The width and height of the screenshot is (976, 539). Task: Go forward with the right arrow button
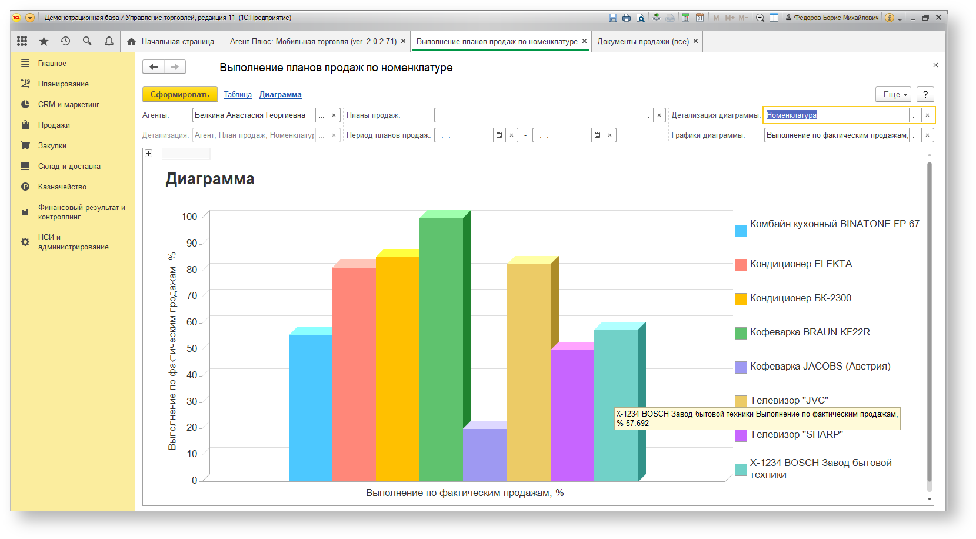(175, 67)
